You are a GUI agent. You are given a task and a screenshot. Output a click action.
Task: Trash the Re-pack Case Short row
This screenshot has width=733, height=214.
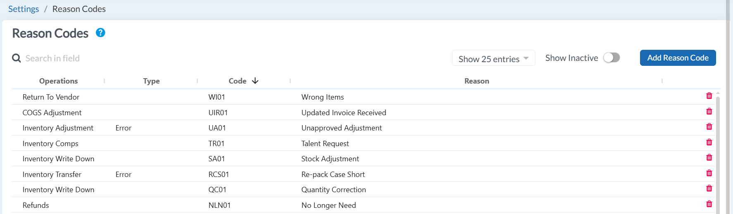coord(709,173)
